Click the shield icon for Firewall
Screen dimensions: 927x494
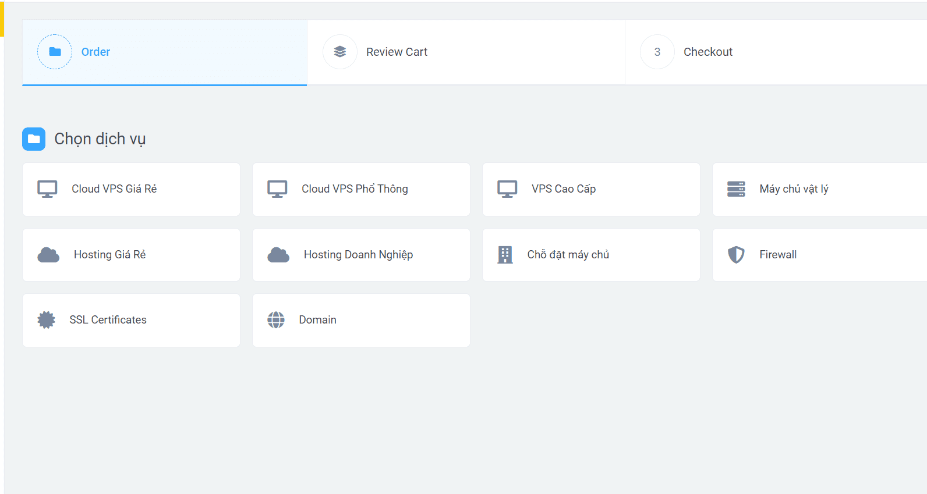(x=736, y=255)
